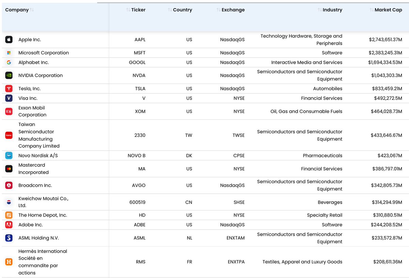Viewport: 409px width, 278px height.
Task: Click the Exxon Mobil logo icon
Action: coord(9,112)
